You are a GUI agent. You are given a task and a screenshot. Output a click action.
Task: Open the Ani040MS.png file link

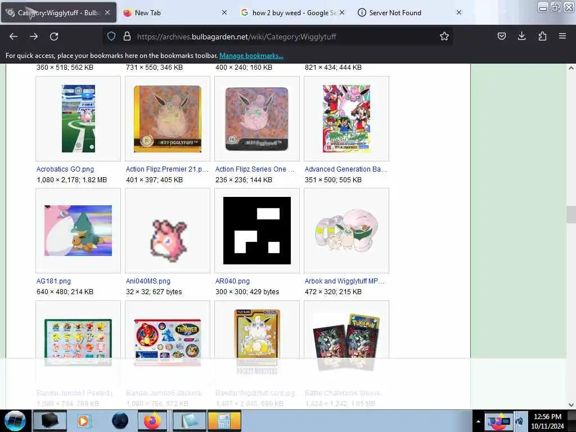pyautogui.click(x=148, y=281)
